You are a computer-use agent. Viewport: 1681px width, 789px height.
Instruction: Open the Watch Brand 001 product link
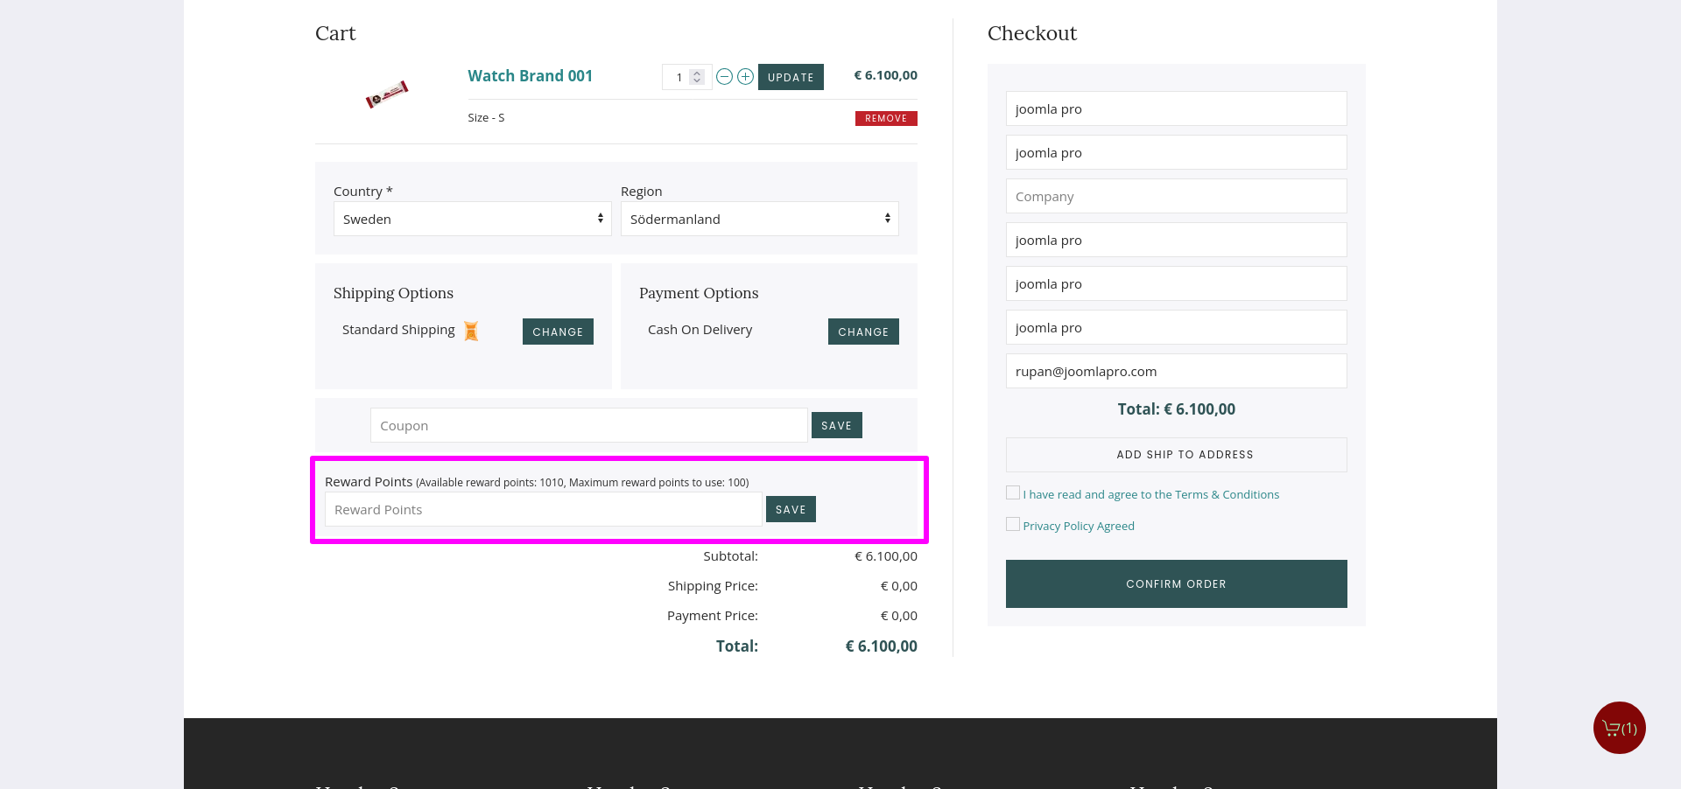coord(530,76)
